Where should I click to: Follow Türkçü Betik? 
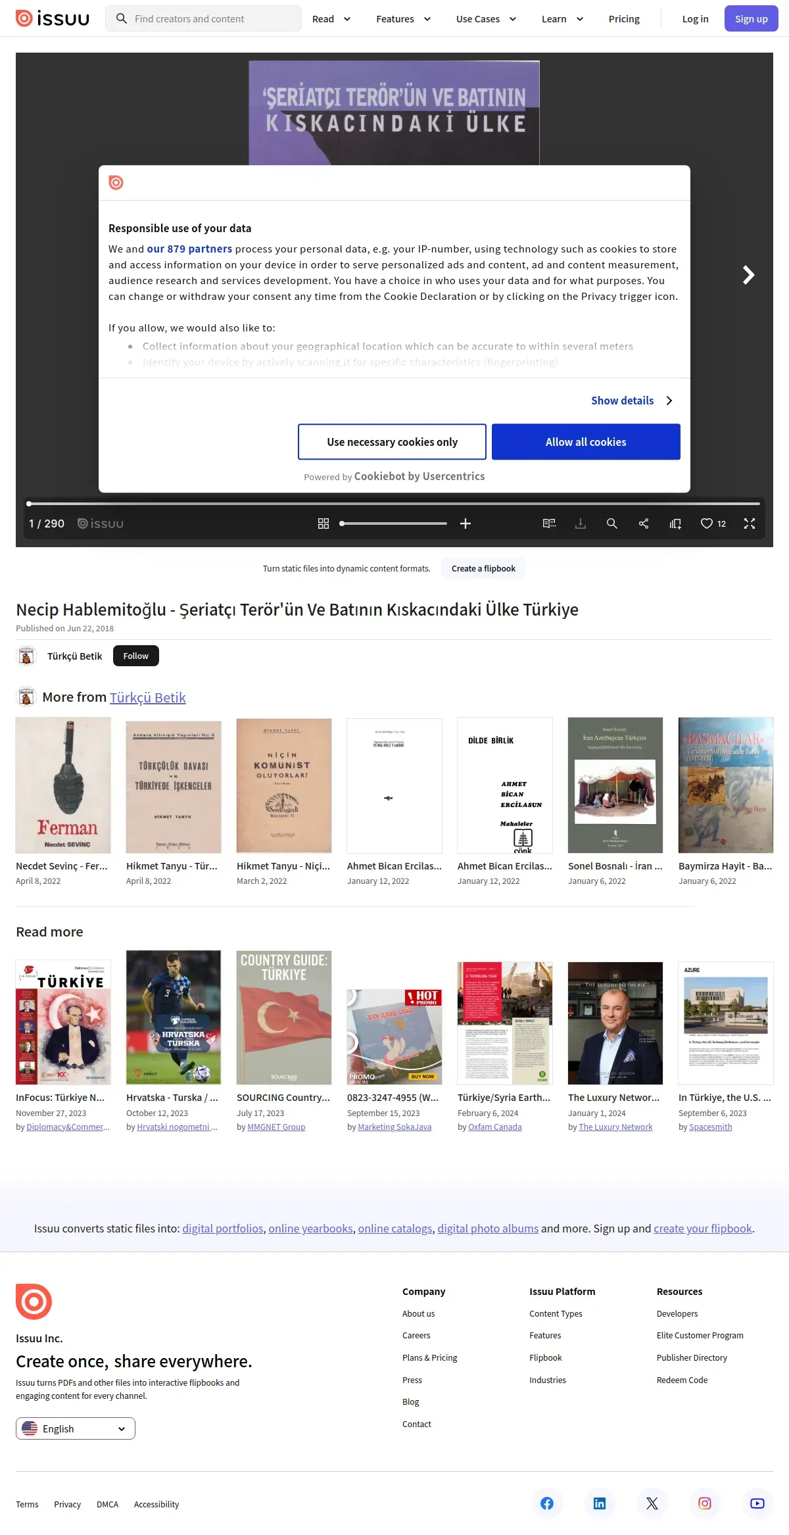point(136,656)
